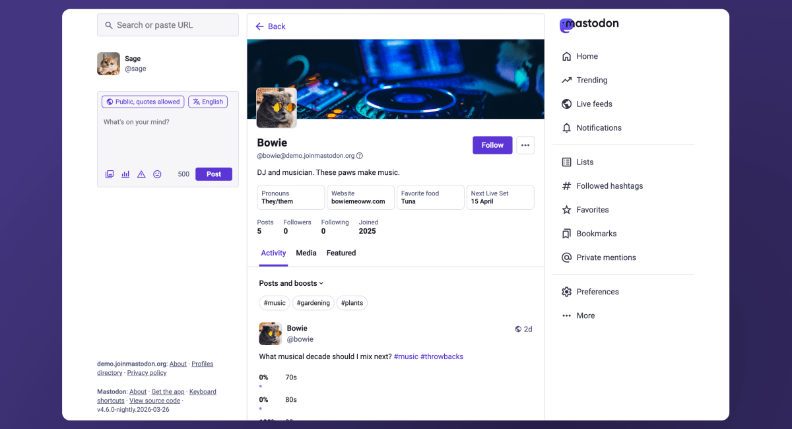Open the emoji picker in composer

157,174
